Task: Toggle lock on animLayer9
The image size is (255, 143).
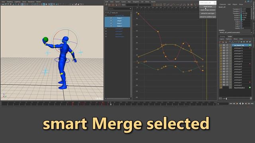Action: point(221,64)
